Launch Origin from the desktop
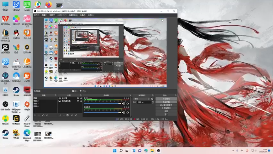 (x=27, y=106)
